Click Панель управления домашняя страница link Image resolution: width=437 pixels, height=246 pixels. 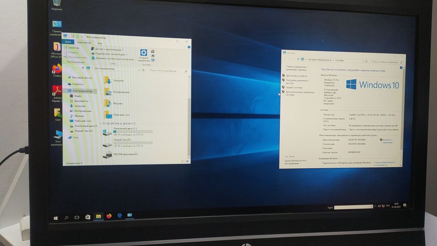point(297,68)
